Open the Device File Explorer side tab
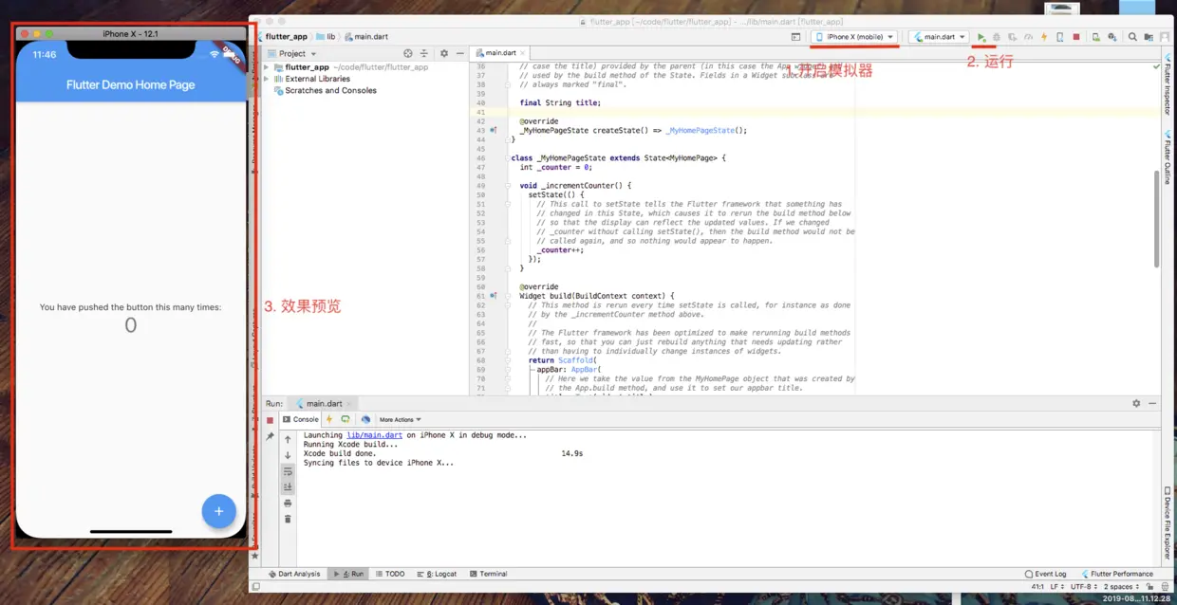1177x605 pixels. (x=1168, y=523)
